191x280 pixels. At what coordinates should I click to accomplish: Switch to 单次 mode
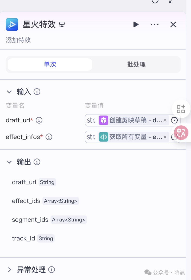pos(50,65)
